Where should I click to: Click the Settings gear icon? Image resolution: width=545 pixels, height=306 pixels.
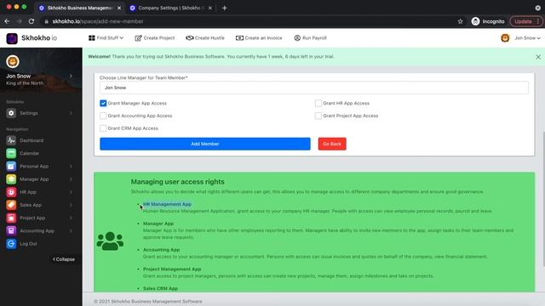click(11, 113)
